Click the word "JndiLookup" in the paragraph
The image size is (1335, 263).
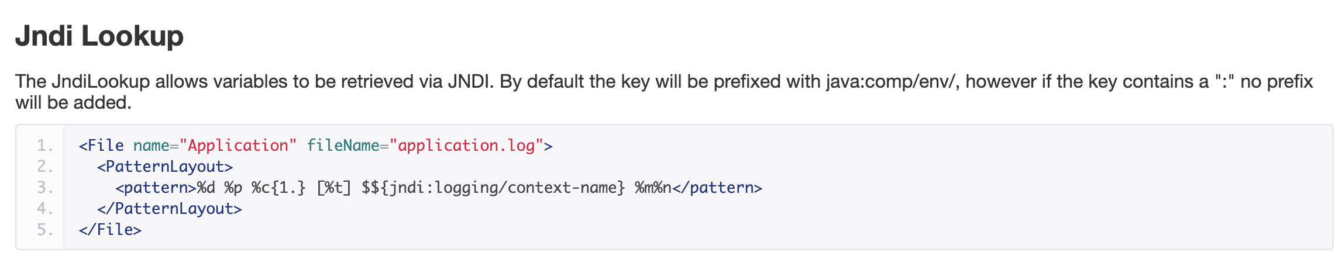101,82
